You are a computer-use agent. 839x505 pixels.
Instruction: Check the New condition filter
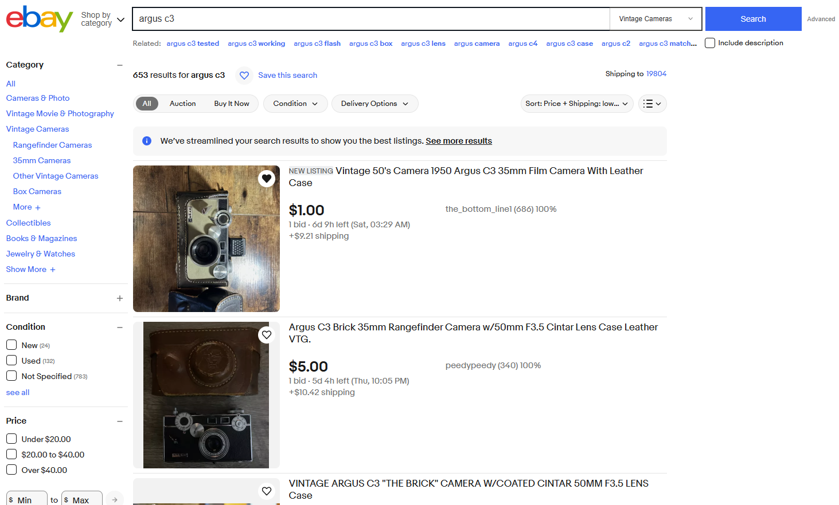[11, 345]
